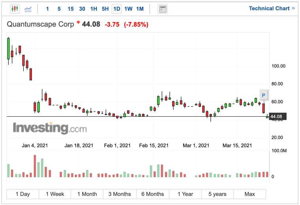Screen dimensions: 300x205
Task: Click the 44.08 price axis label
Action: 277,116
